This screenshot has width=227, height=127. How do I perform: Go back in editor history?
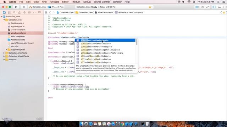50,13
